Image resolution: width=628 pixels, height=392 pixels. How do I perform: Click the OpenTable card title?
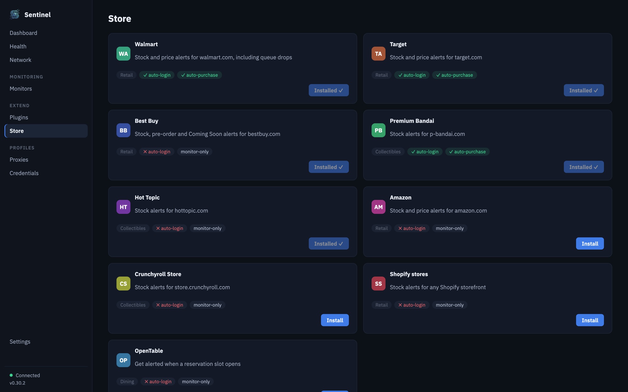point(149,351)
